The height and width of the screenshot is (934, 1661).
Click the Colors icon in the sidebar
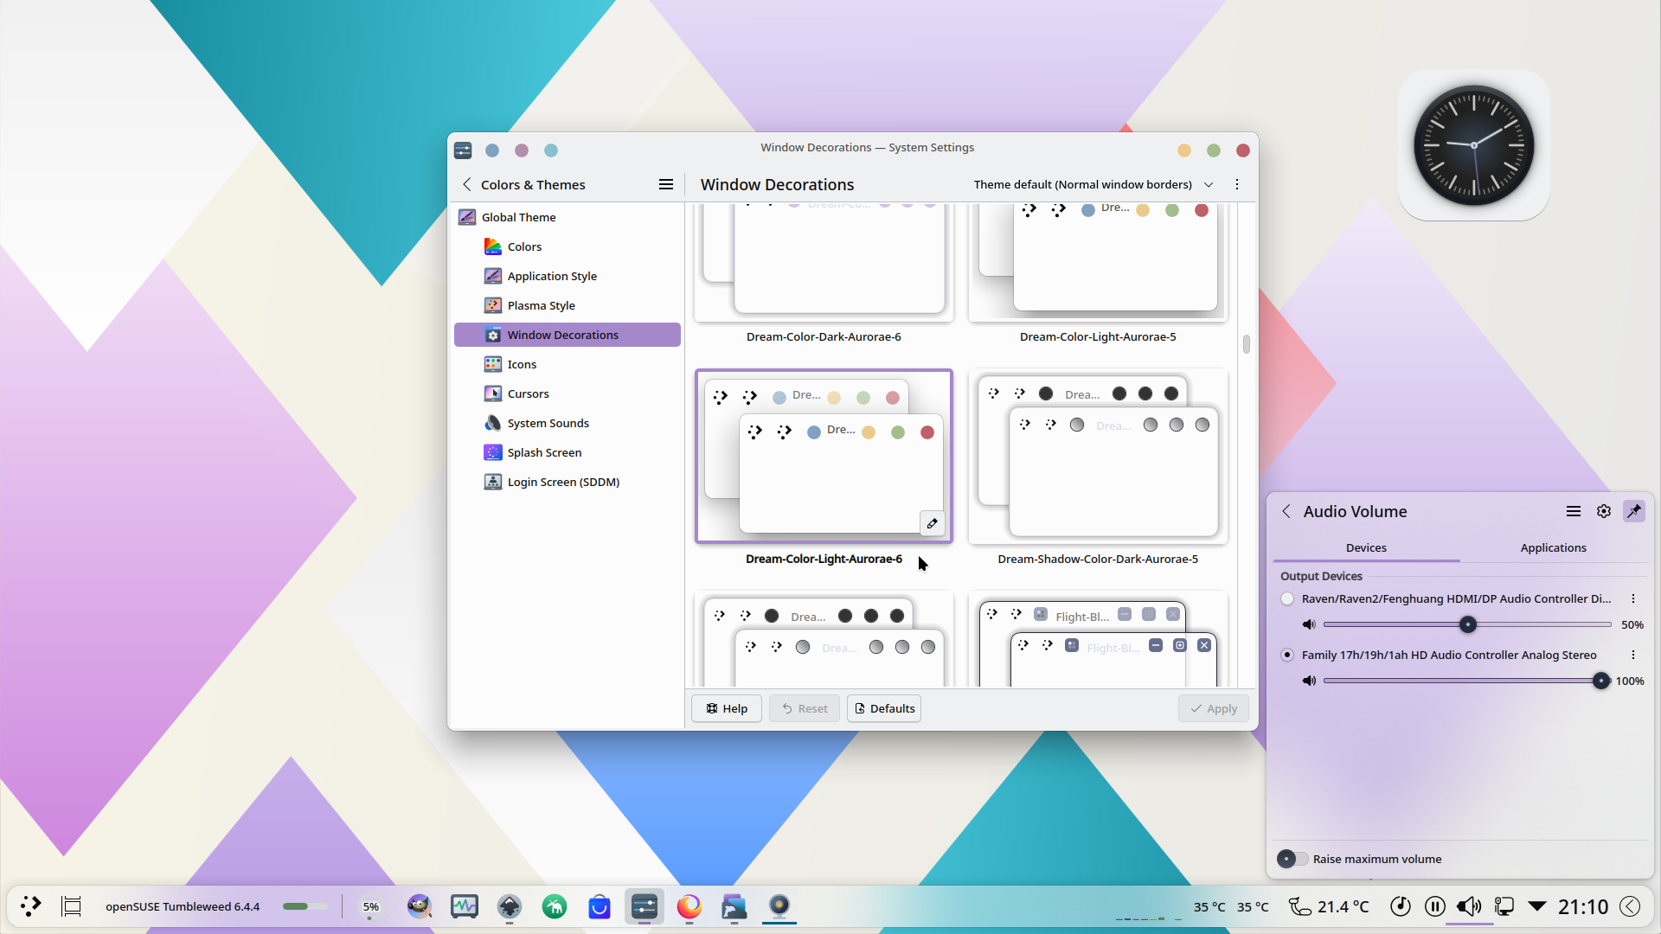point(492,246)
